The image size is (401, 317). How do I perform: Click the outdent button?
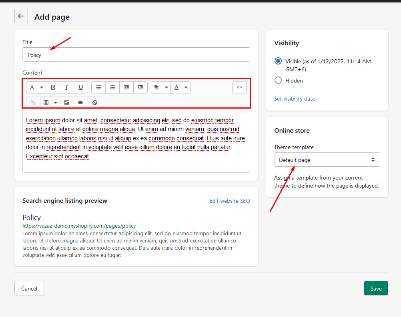click(x=126, y=87)
